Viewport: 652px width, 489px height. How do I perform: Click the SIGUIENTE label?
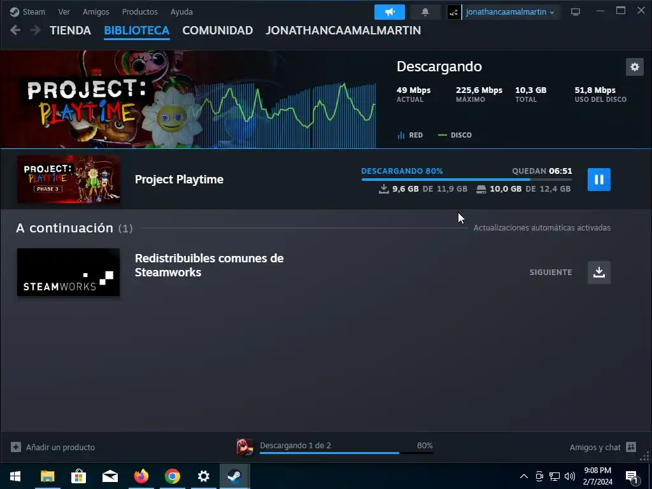[x=551, y=273]
